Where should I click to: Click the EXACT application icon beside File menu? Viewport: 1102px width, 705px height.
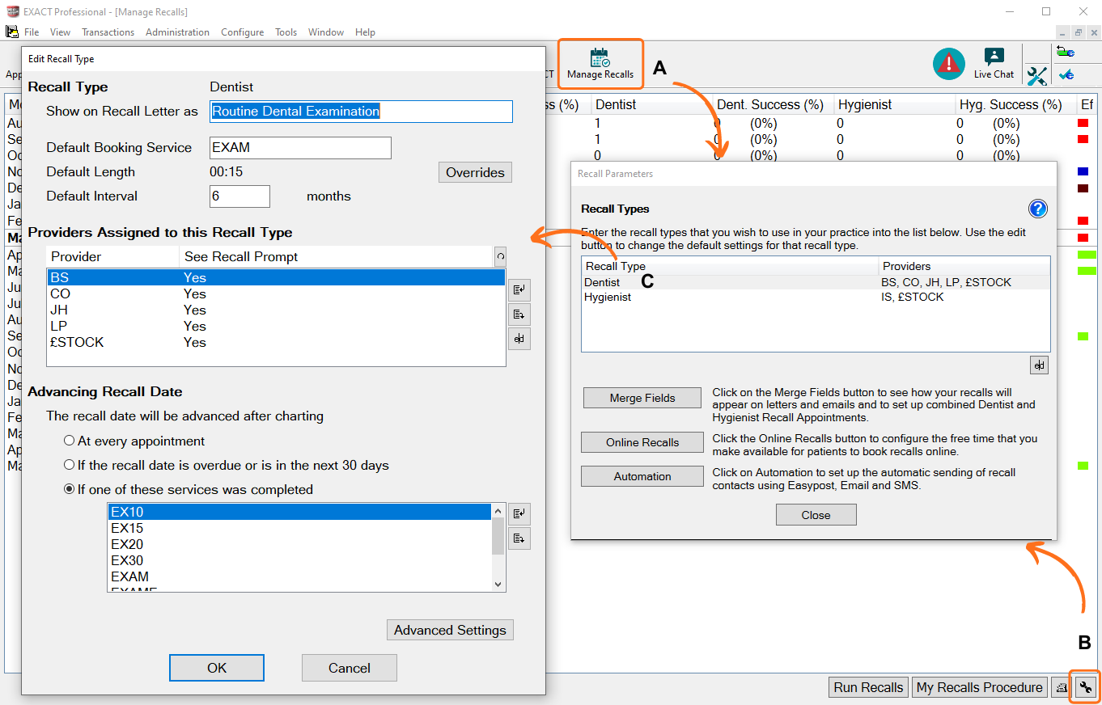11,32
